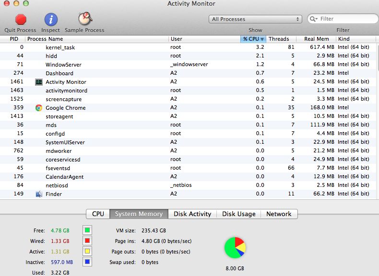
Task: Sort by PID column header
Action: tap(12, 39)
